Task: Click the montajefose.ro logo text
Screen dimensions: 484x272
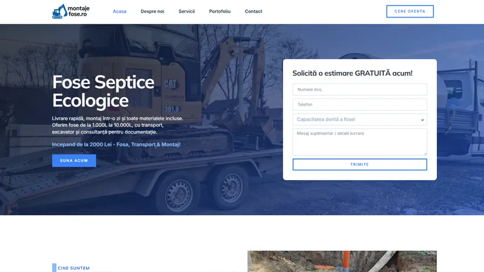Action: point(79,11)
